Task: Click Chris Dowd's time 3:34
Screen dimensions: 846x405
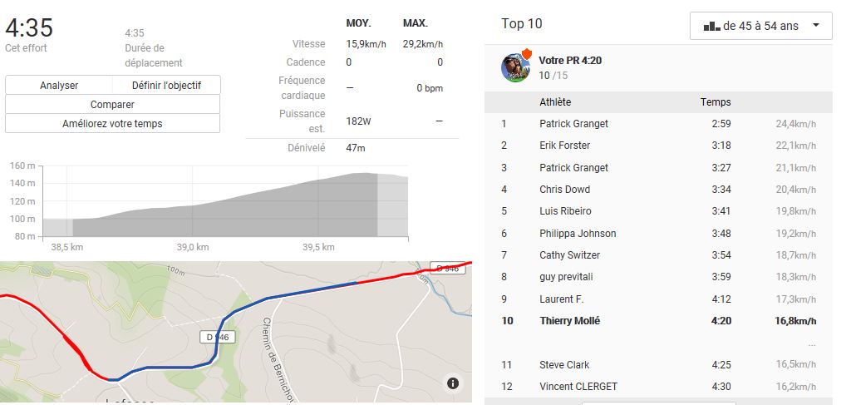Action: click(721, 190)
